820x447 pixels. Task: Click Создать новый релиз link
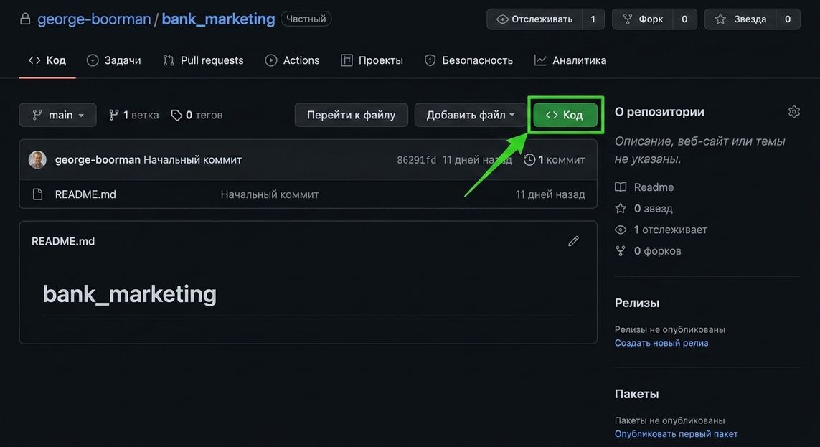pos(661,343)
